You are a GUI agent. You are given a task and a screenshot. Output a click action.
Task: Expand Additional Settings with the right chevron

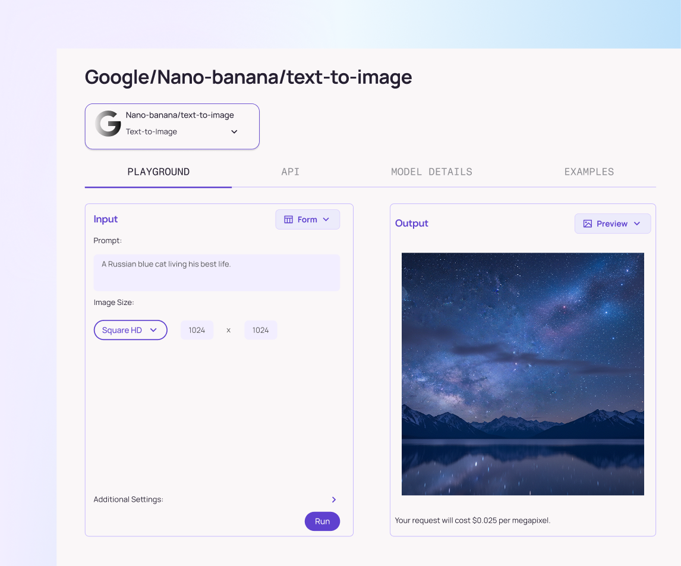coord(334,499)
